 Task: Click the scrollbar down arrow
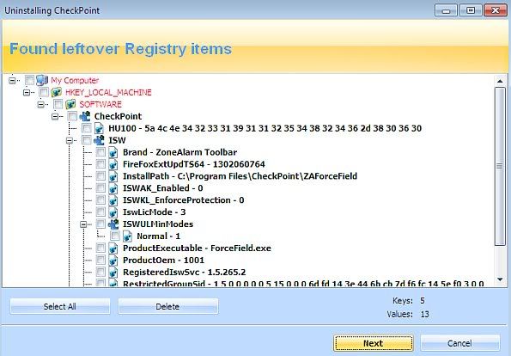500,279
